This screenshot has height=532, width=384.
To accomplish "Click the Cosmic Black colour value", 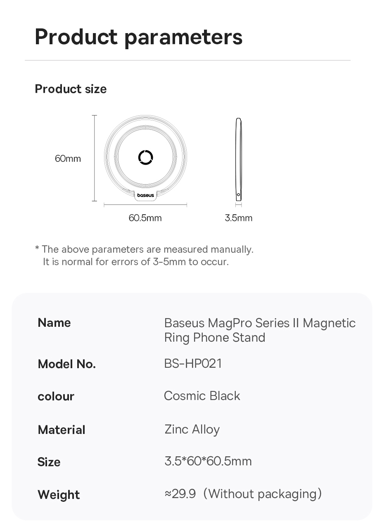I will click(202, 396).
